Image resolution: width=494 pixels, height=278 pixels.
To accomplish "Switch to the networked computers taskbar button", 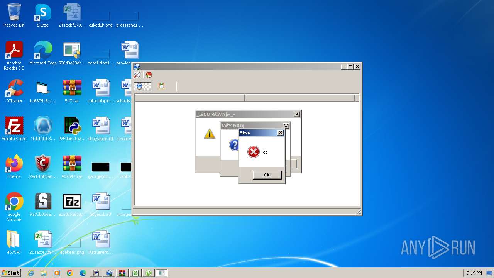I will click(109, 273).
